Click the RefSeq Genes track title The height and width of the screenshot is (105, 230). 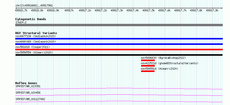[26, 83]
